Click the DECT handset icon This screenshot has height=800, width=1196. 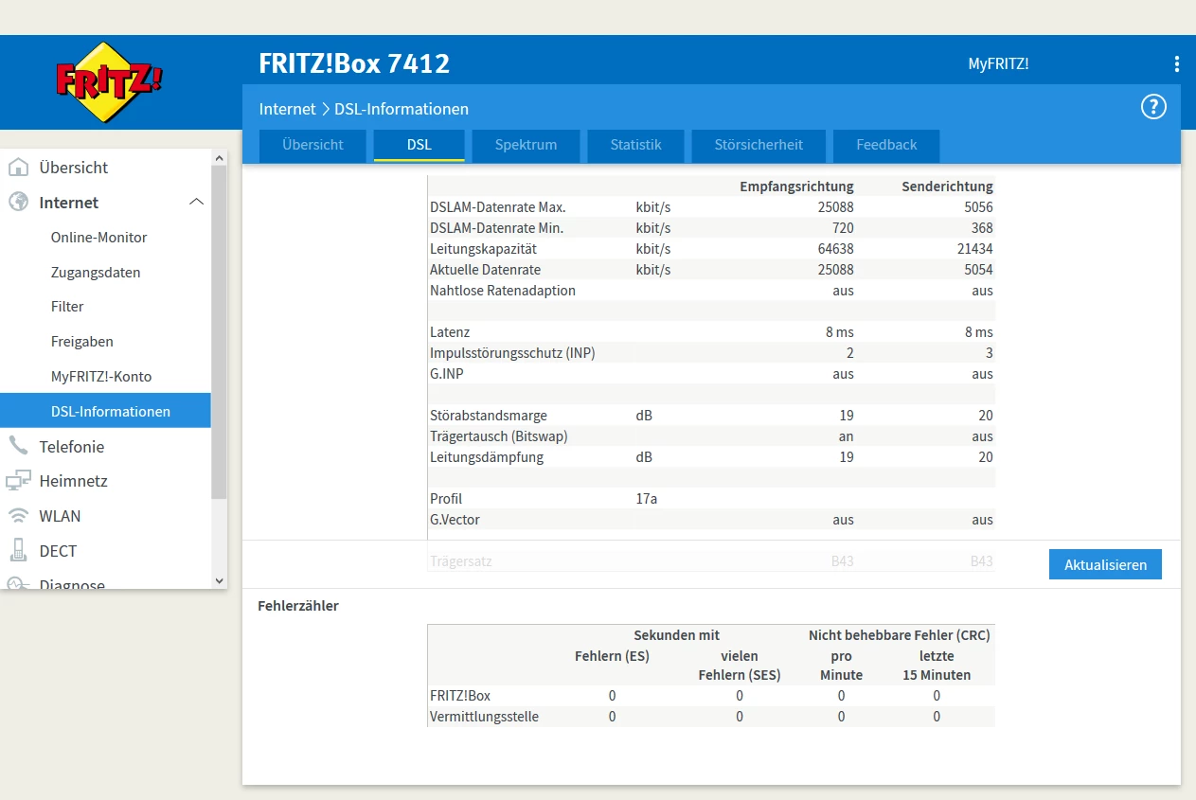pos(18,551)
